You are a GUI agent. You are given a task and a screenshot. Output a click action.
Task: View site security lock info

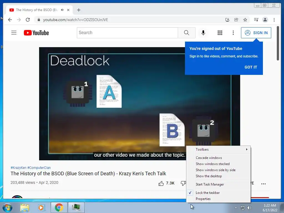39,20
